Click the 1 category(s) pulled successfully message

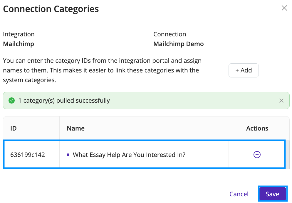(x=64, y=101)
